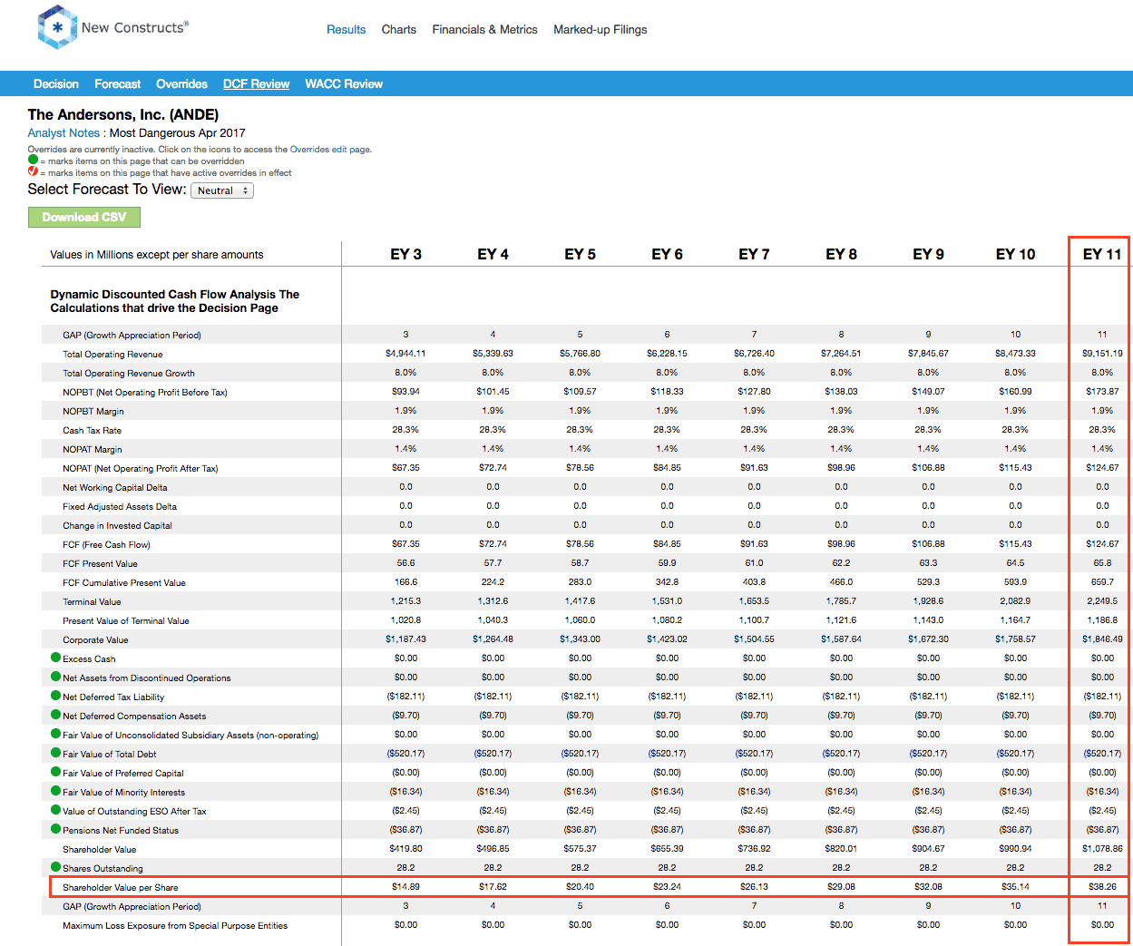This screenshot has height=946, width=1133.
Task: Switch to the Charts tab
Action: pyautogui.click(x=399, y=30)
